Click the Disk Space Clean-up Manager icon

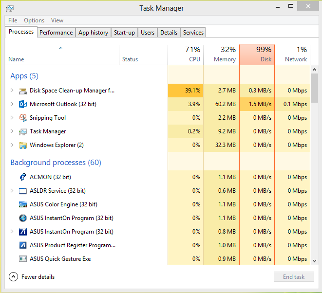(23, 91)
